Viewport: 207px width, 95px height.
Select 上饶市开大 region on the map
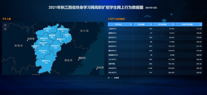click(67, 36)
